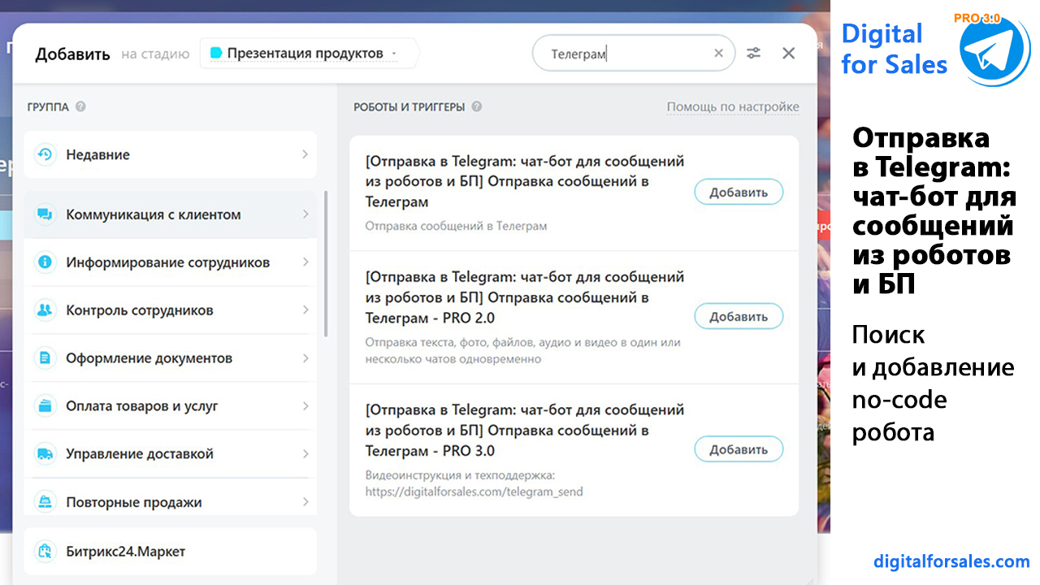
Task: Close the Добавить robot dialog
Action: click(x=788, y=53)
